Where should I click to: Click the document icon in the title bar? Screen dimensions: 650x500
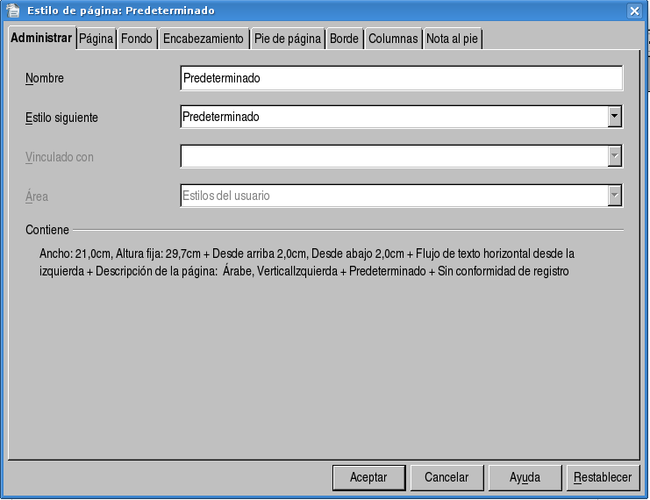click(x=13, y=11)
